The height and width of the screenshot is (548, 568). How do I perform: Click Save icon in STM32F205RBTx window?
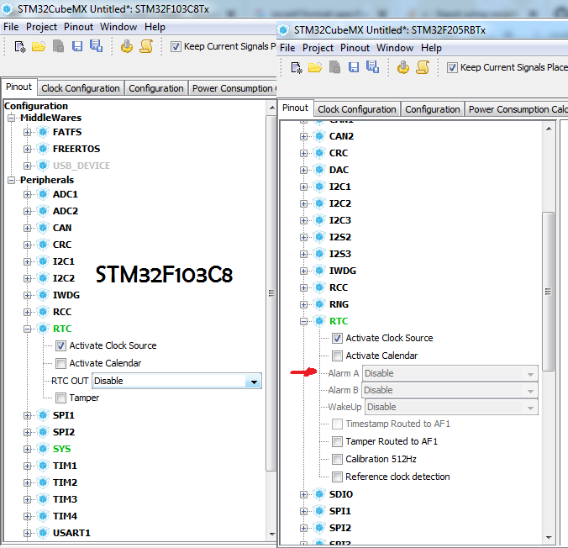[x=354, y=67]
